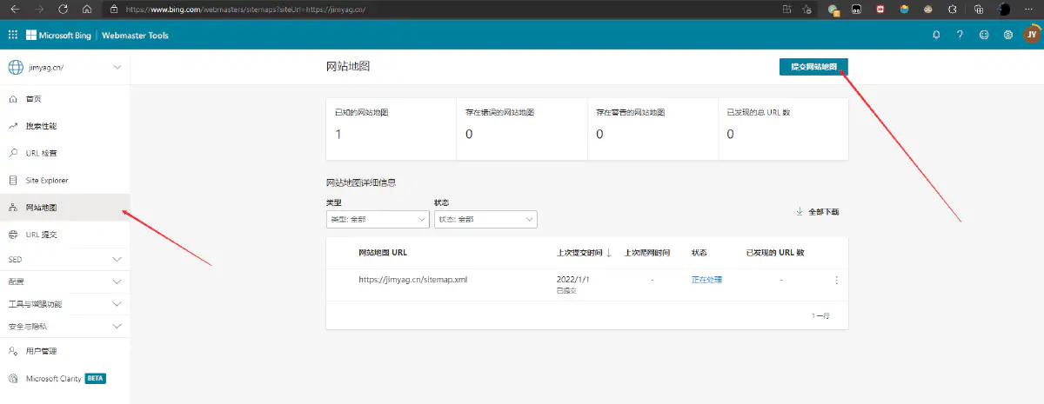Click the JY user avatar
Viewport: 1044px width, 404px height.
point(1031,36)
